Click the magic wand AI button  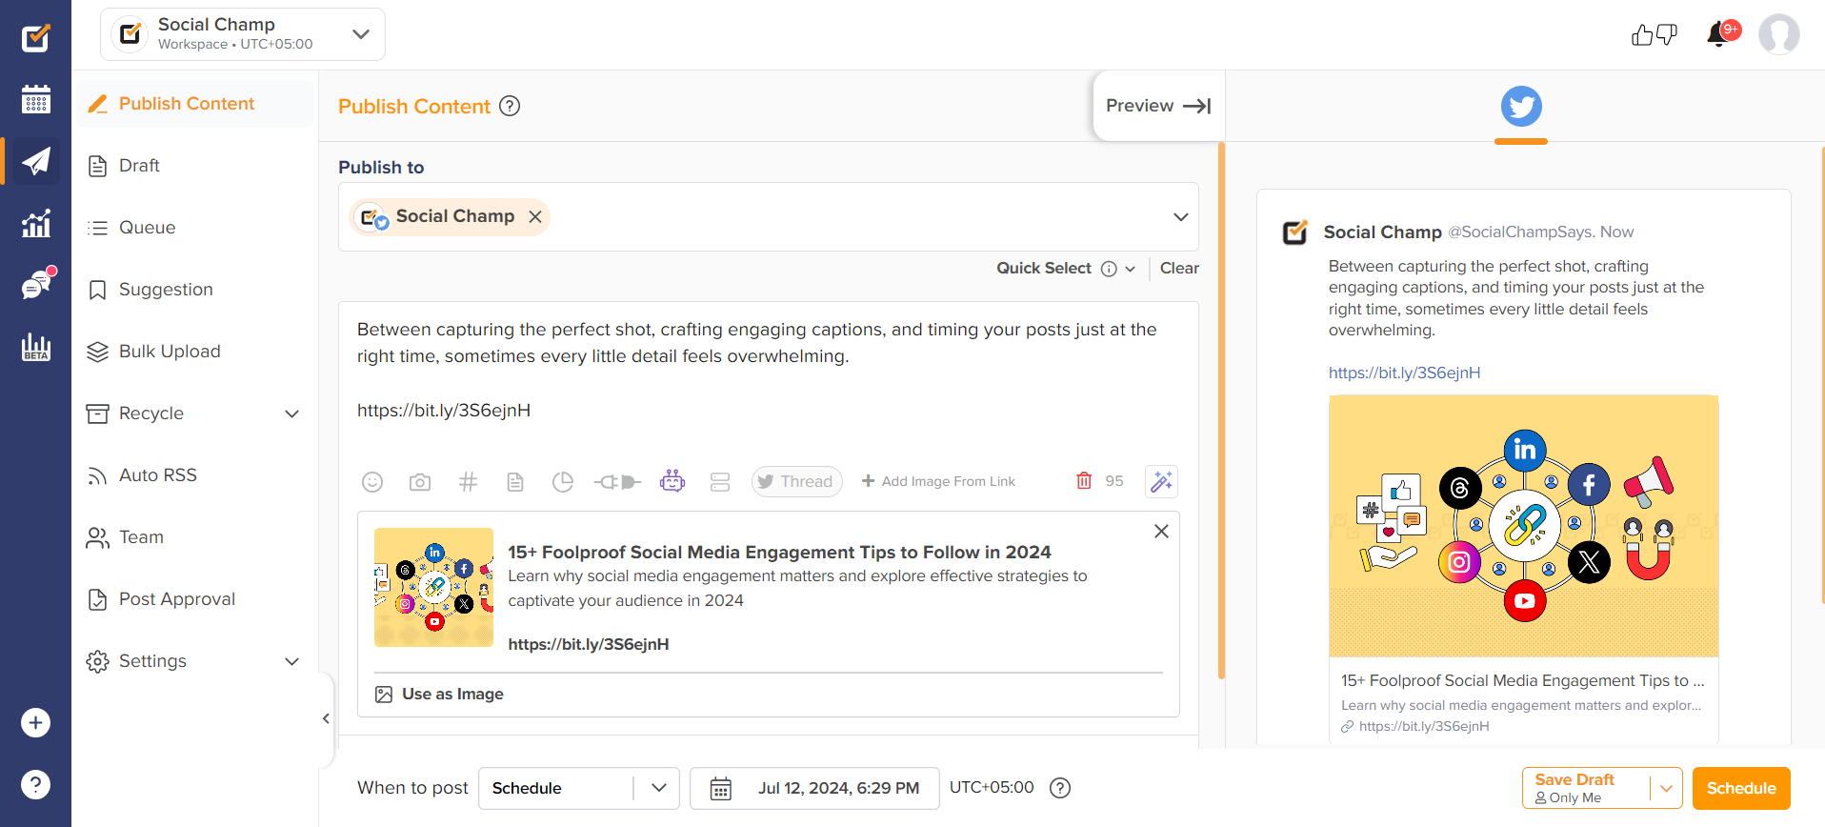(x=1161, y=481)
